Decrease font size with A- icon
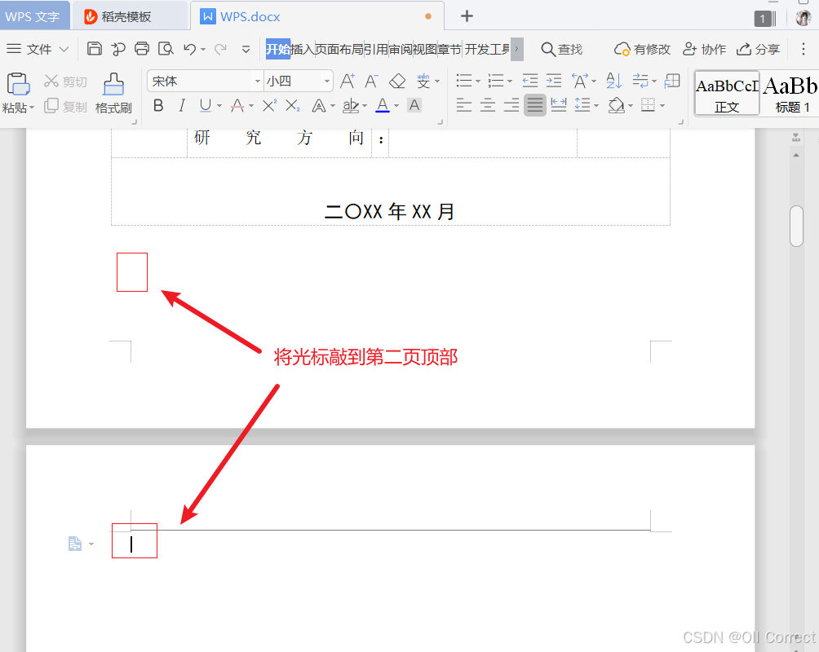 [x=371, y=81]
